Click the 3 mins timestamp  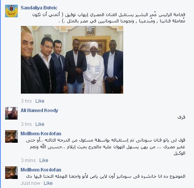click(x=28, y=160)
